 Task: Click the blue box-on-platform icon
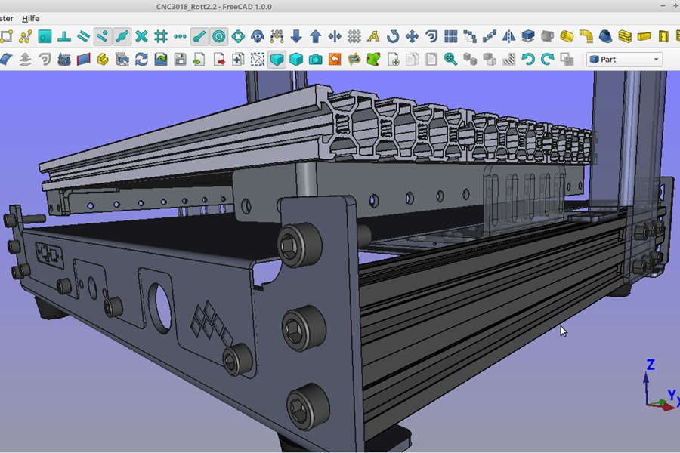point(528,36)
